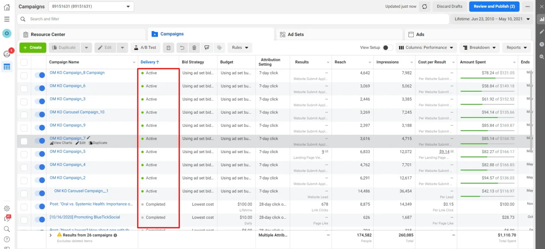Click the clipboard icon next to A/B Test
545x249 pixels.
coord(169,47)
